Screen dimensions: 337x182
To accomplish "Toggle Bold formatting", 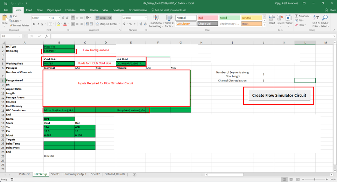I will pos(34,24).
